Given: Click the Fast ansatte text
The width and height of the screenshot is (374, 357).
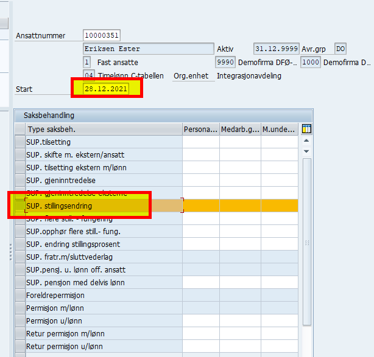Looking at the screenshot, I should point(118,63).
